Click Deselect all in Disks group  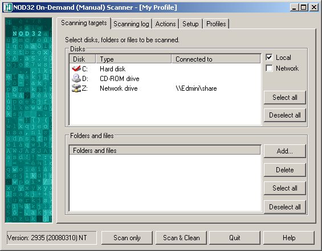(285, 115)
